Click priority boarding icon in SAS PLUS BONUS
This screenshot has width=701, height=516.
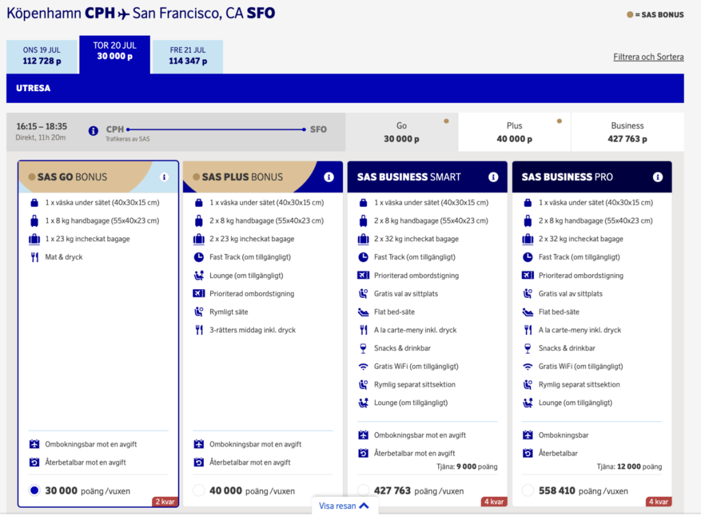coord(199,293)
